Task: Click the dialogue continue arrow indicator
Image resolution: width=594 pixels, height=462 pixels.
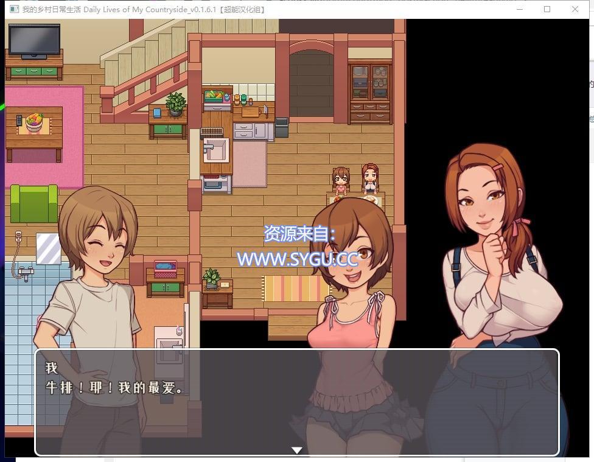Action: [297, 450]
